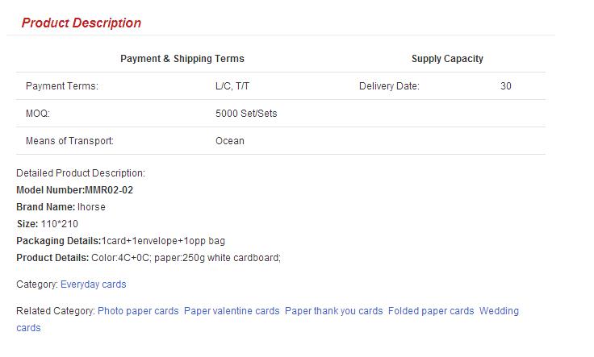Click the Packaging Details line
Viewport: 594px width, 357px height.
click(120, 241)
